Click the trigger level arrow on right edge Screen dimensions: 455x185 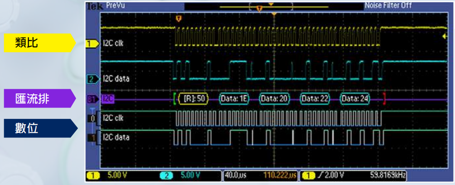point(444,35)
